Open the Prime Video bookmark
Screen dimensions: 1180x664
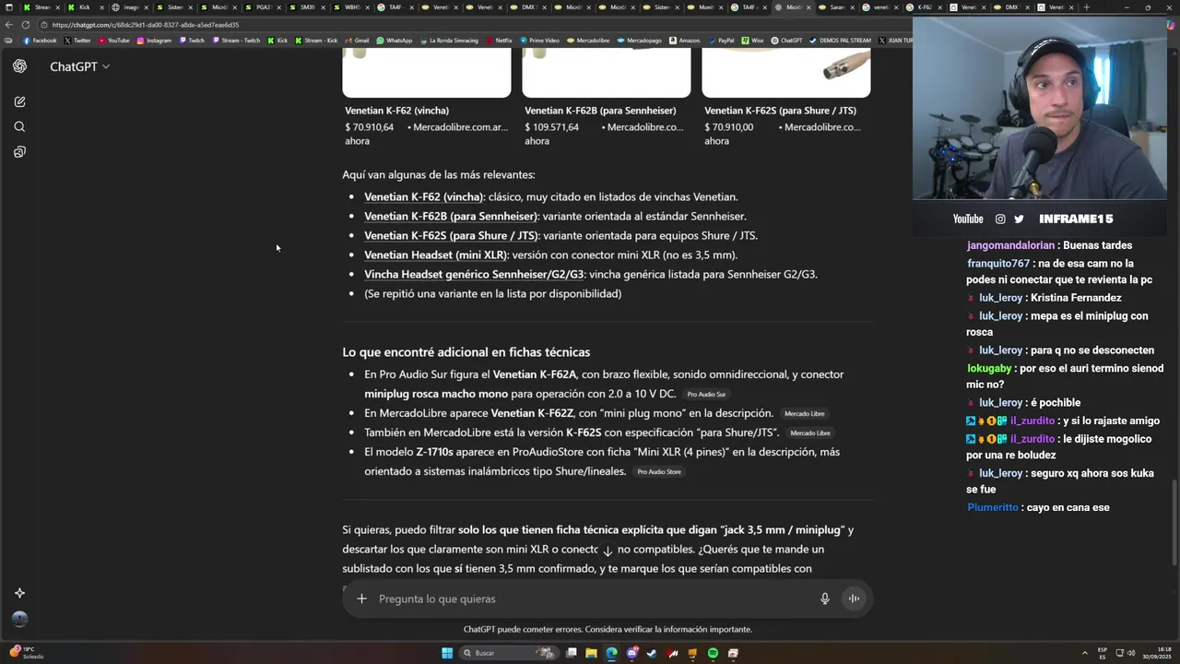(539, 41)
